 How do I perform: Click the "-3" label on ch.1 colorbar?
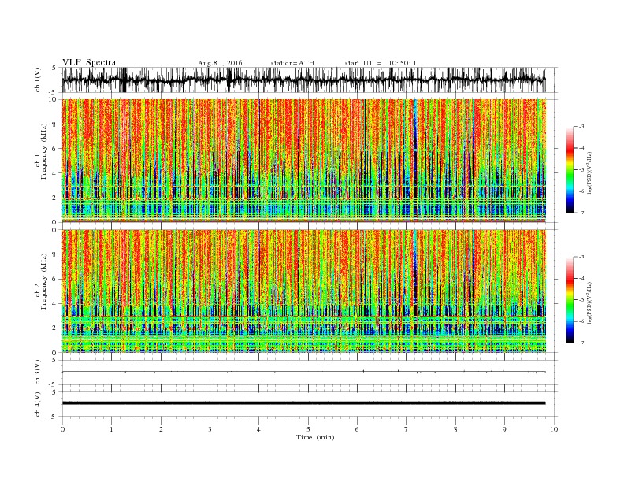[x=581, y=127]
